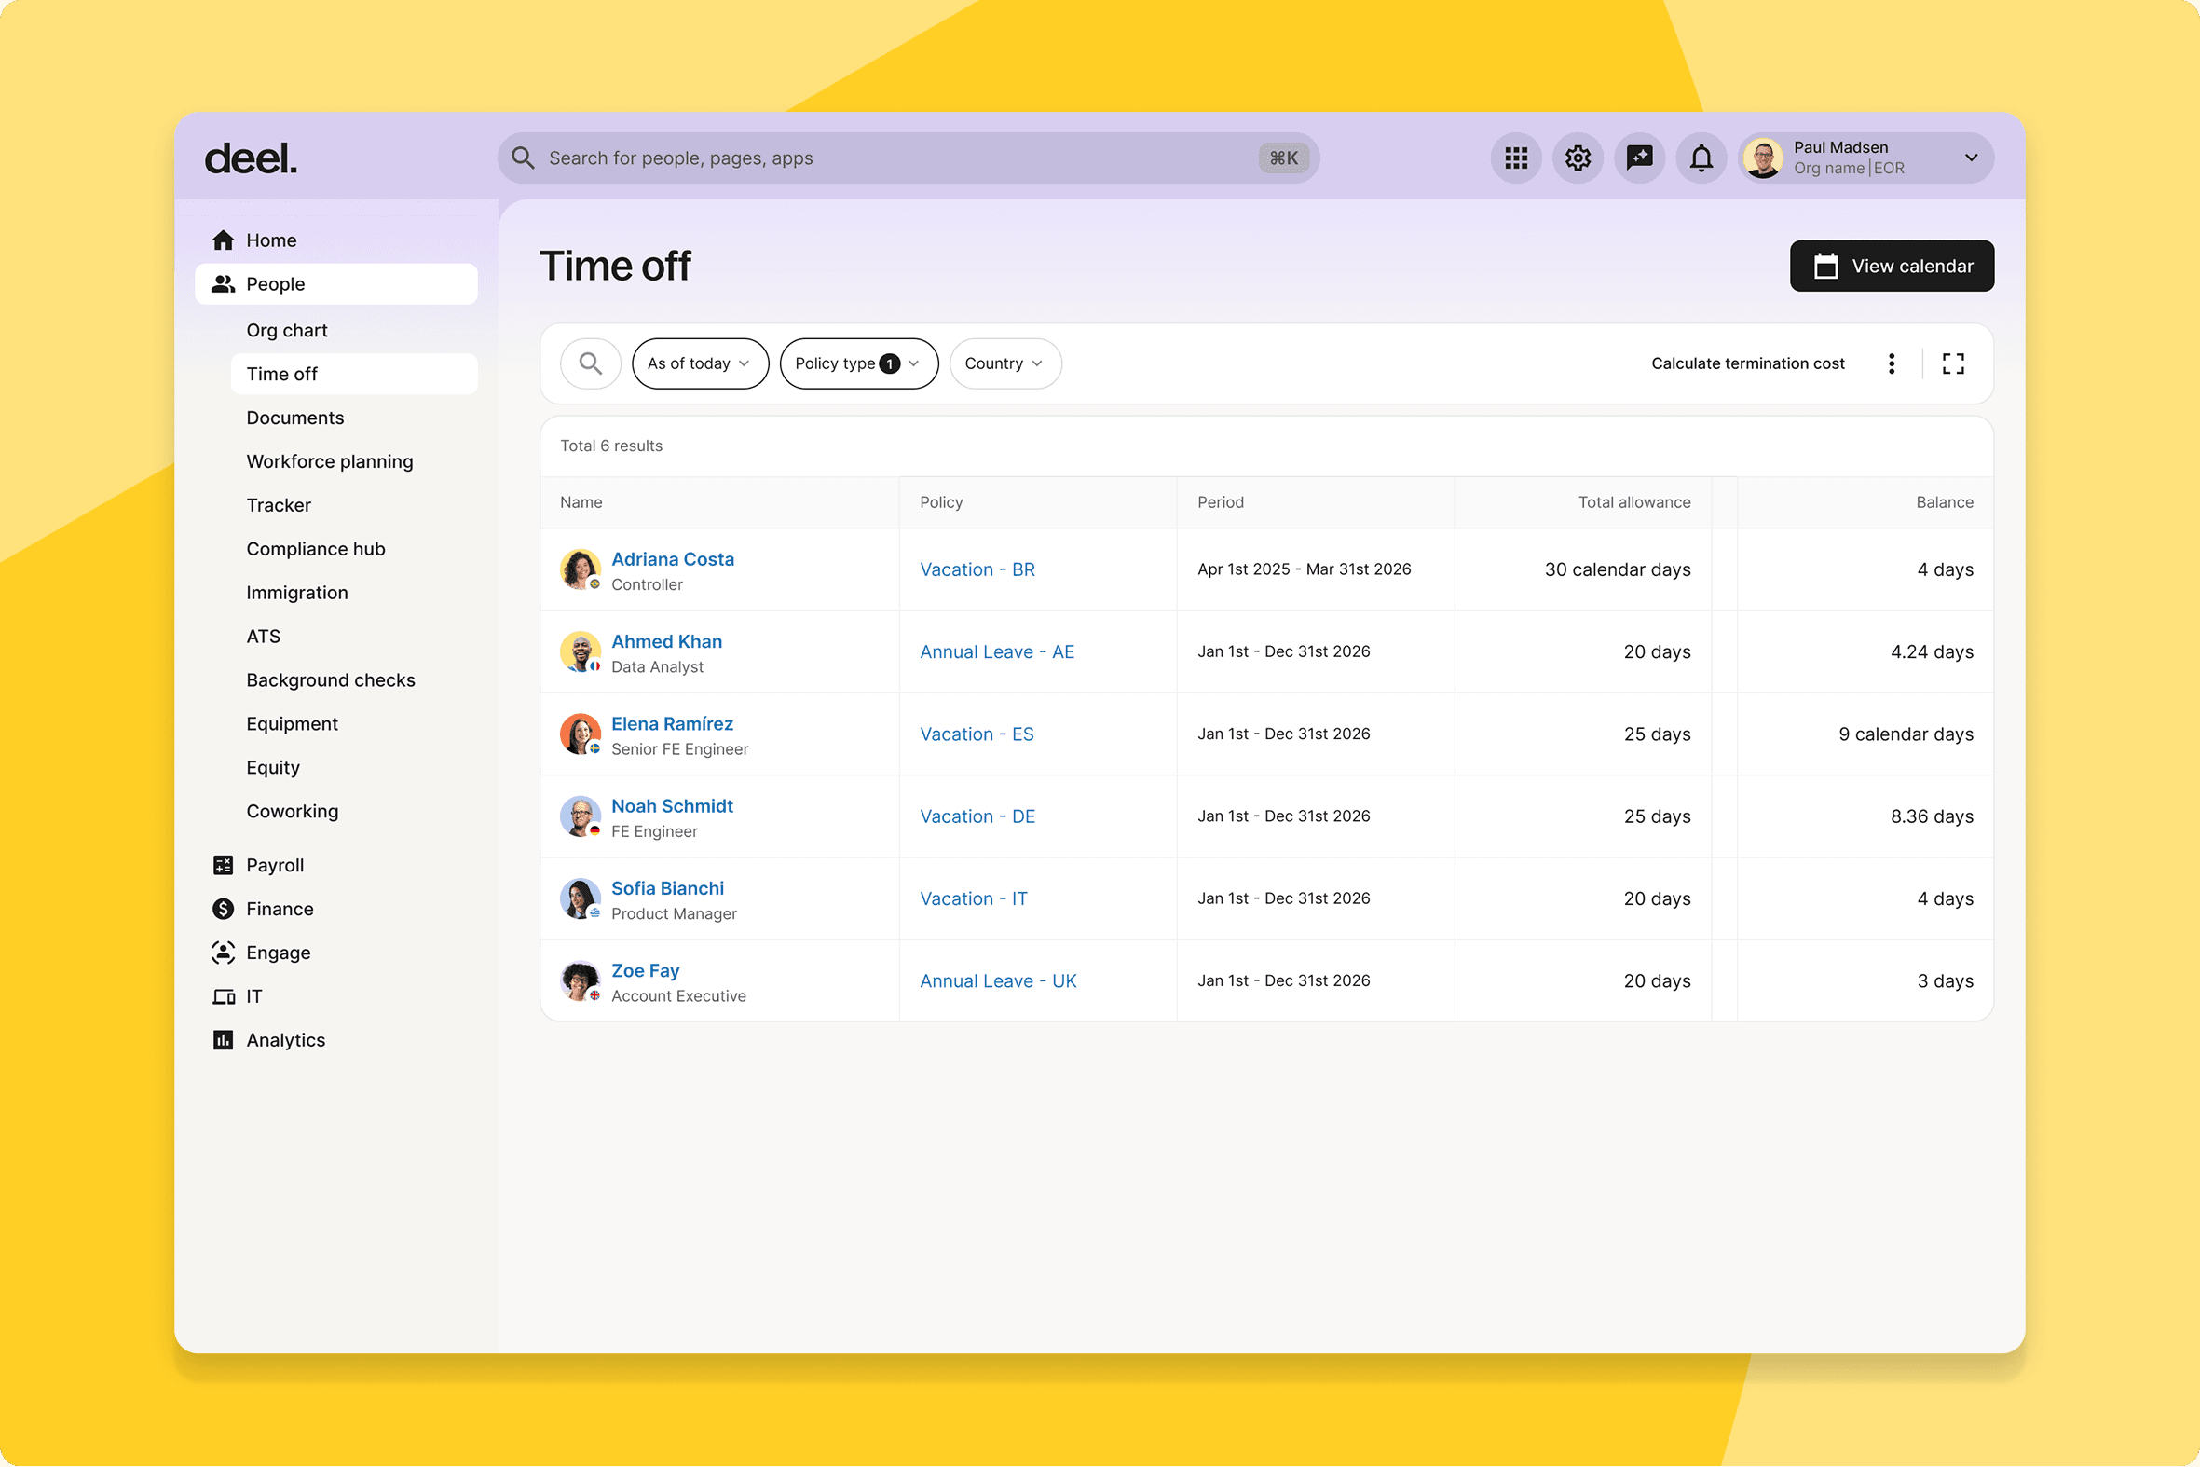Click Adriana Costa's avatar thumbnail

tap(580, 569)
